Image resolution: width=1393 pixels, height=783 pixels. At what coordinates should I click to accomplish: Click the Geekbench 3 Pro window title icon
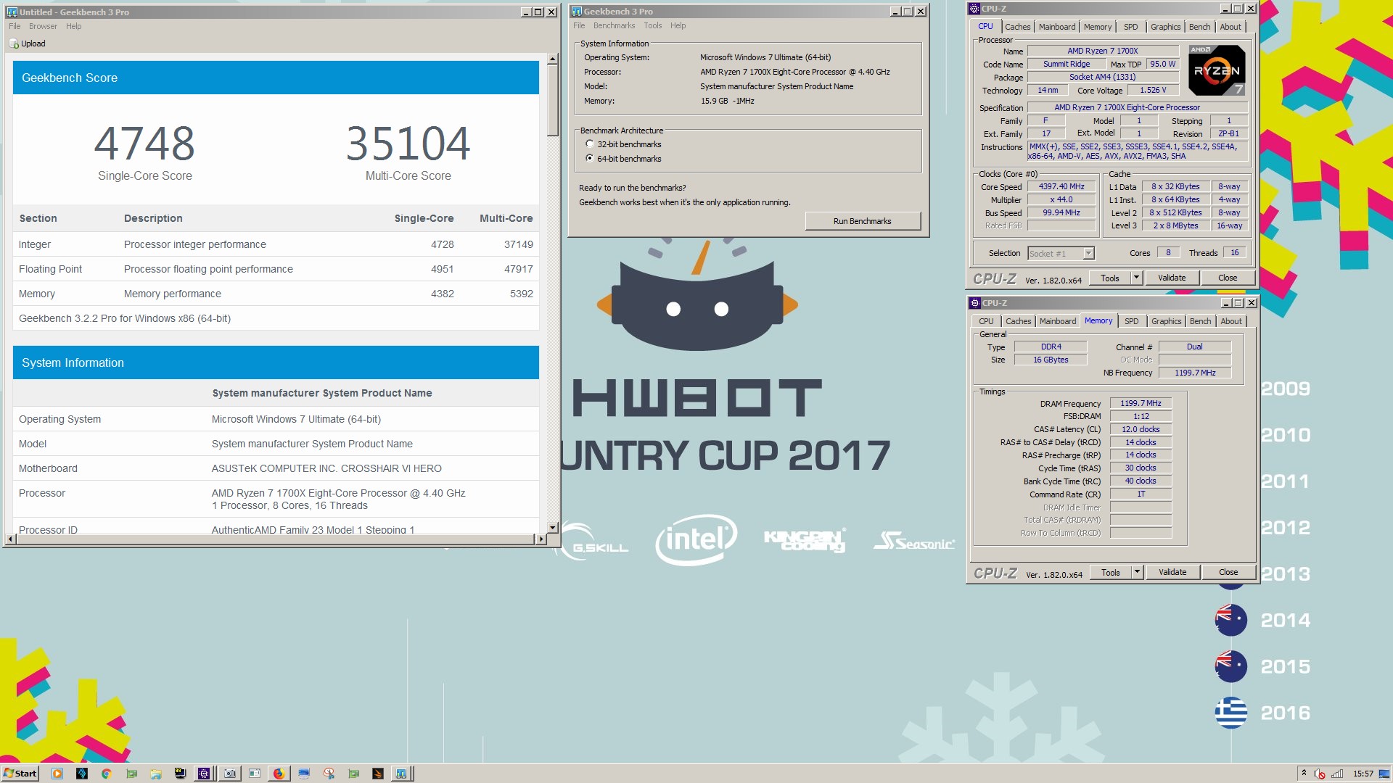tap(576, 12)
